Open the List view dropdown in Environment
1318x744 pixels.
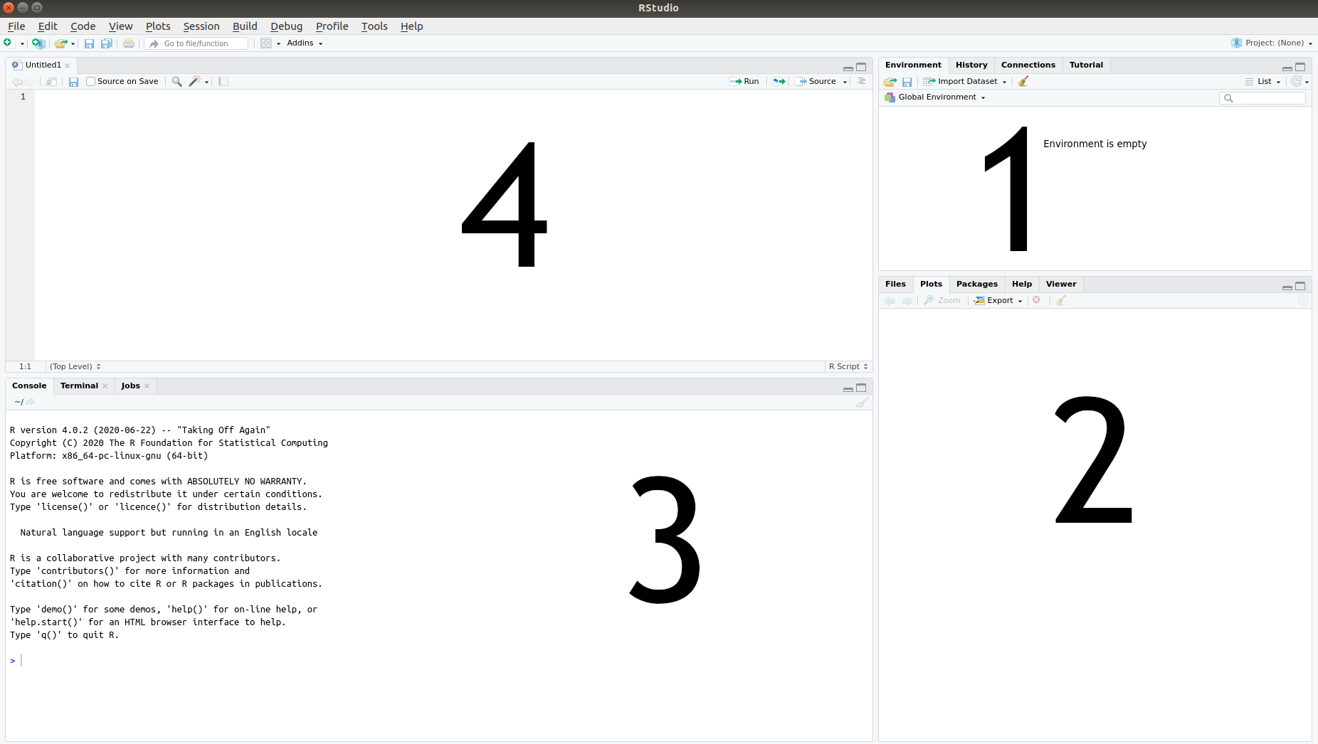[x=1263, y=82]
